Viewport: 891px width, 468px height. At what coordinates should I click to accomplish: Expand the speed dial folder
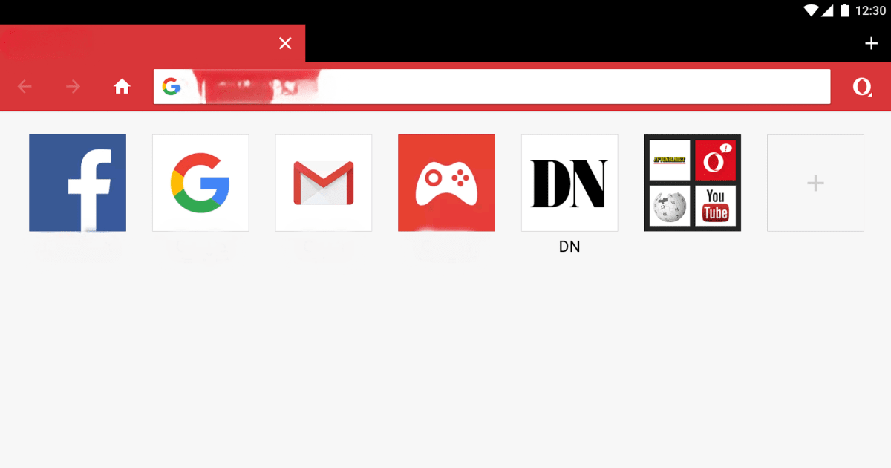click(692, 183)
